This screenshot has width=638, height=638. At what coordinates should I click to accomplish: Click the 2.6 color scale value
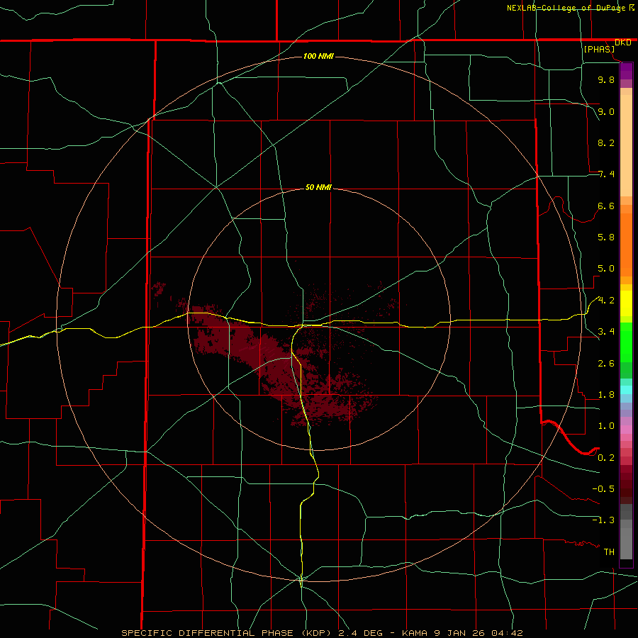[x=606, y=364]
